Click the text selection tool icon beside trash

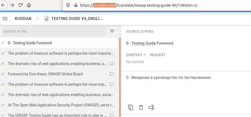[151, 107]
